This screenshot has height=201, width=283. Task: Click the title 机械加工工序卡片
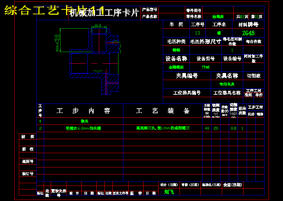click(x=104, y=13)
